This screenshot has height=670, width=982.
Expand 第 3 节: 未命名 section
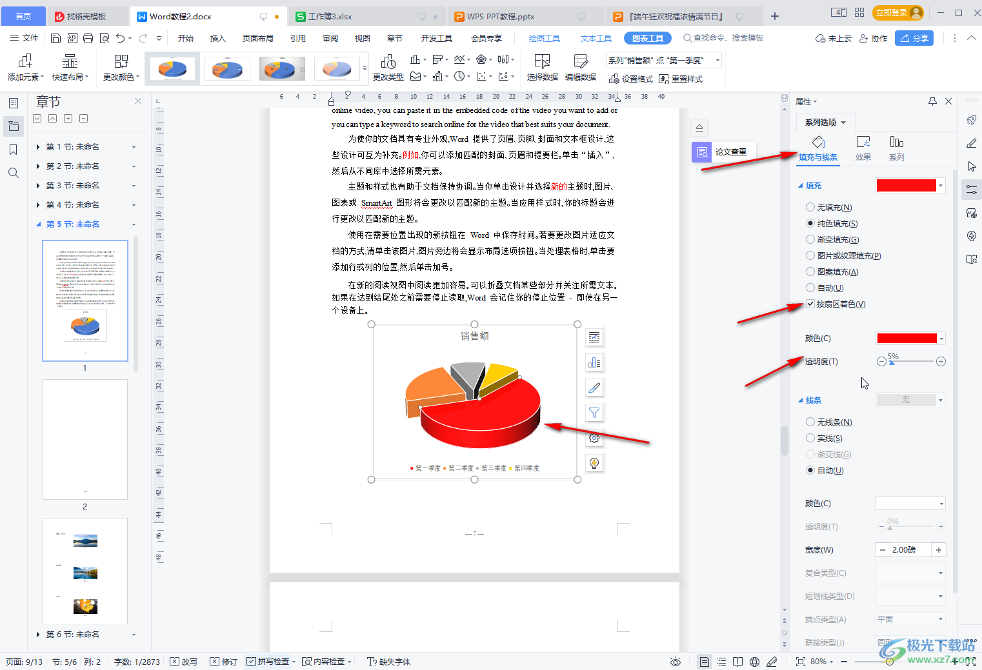coord(38,186)
